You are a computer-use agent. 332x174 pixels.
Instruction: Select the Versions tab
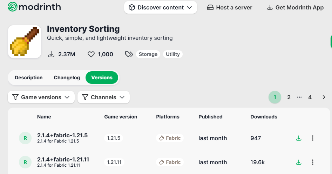[102, 78]
